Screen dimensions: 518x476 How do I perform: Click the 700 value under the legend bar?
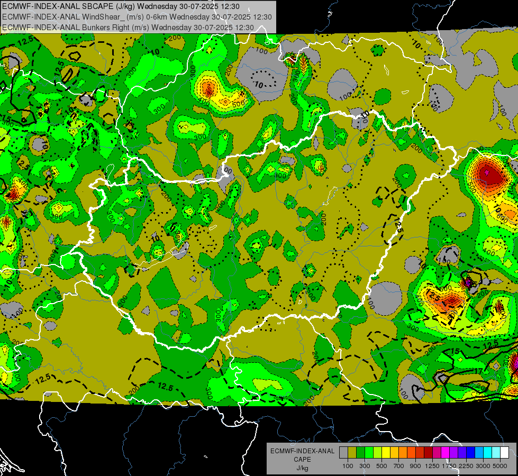coord(399,466)
